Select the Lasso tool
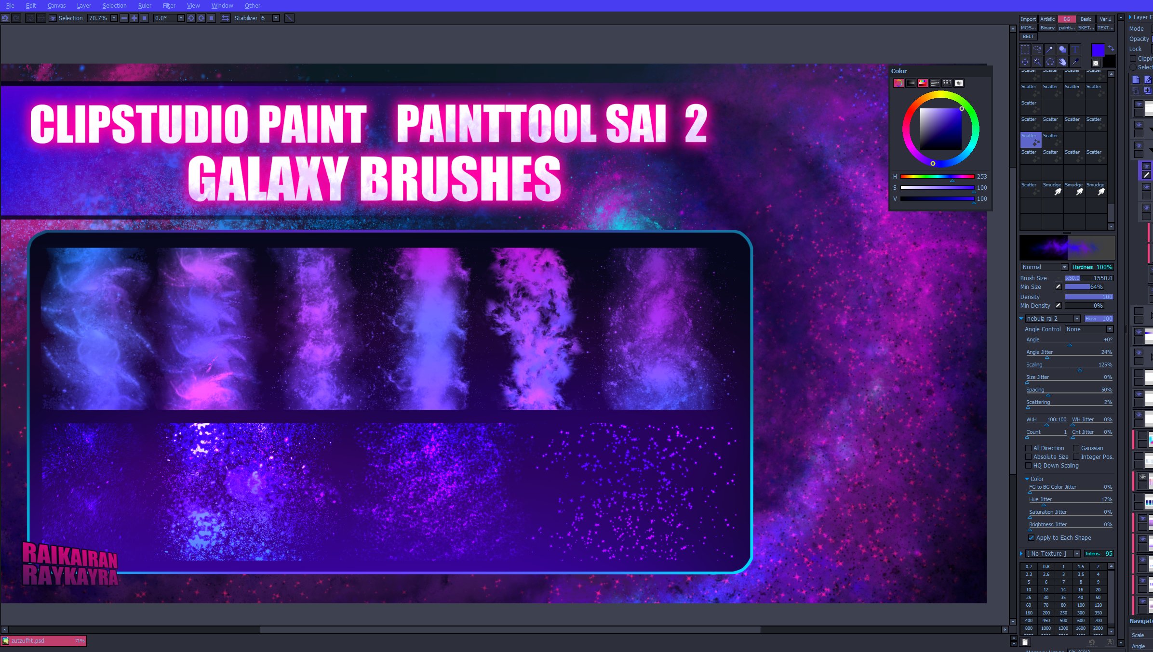 [1037, 50]
